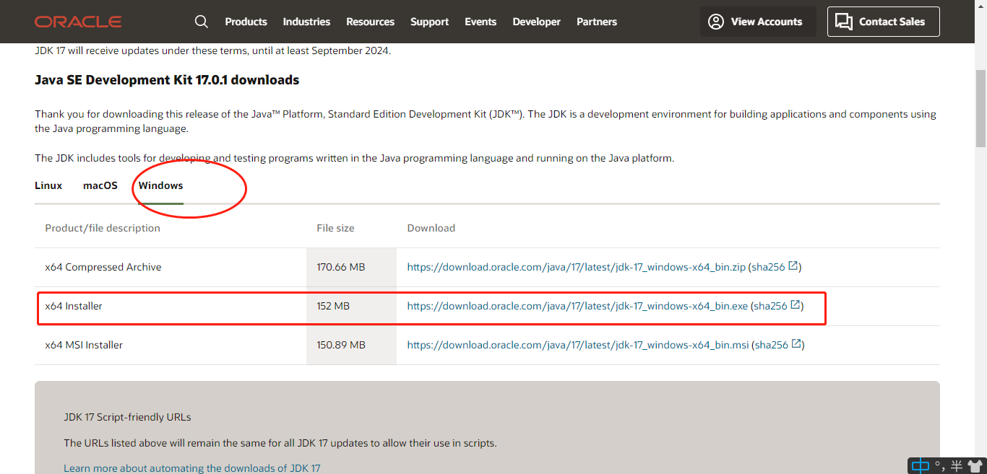Open the Industries menu
Viewport: 987px width, 474px height.
coord(306,22)
